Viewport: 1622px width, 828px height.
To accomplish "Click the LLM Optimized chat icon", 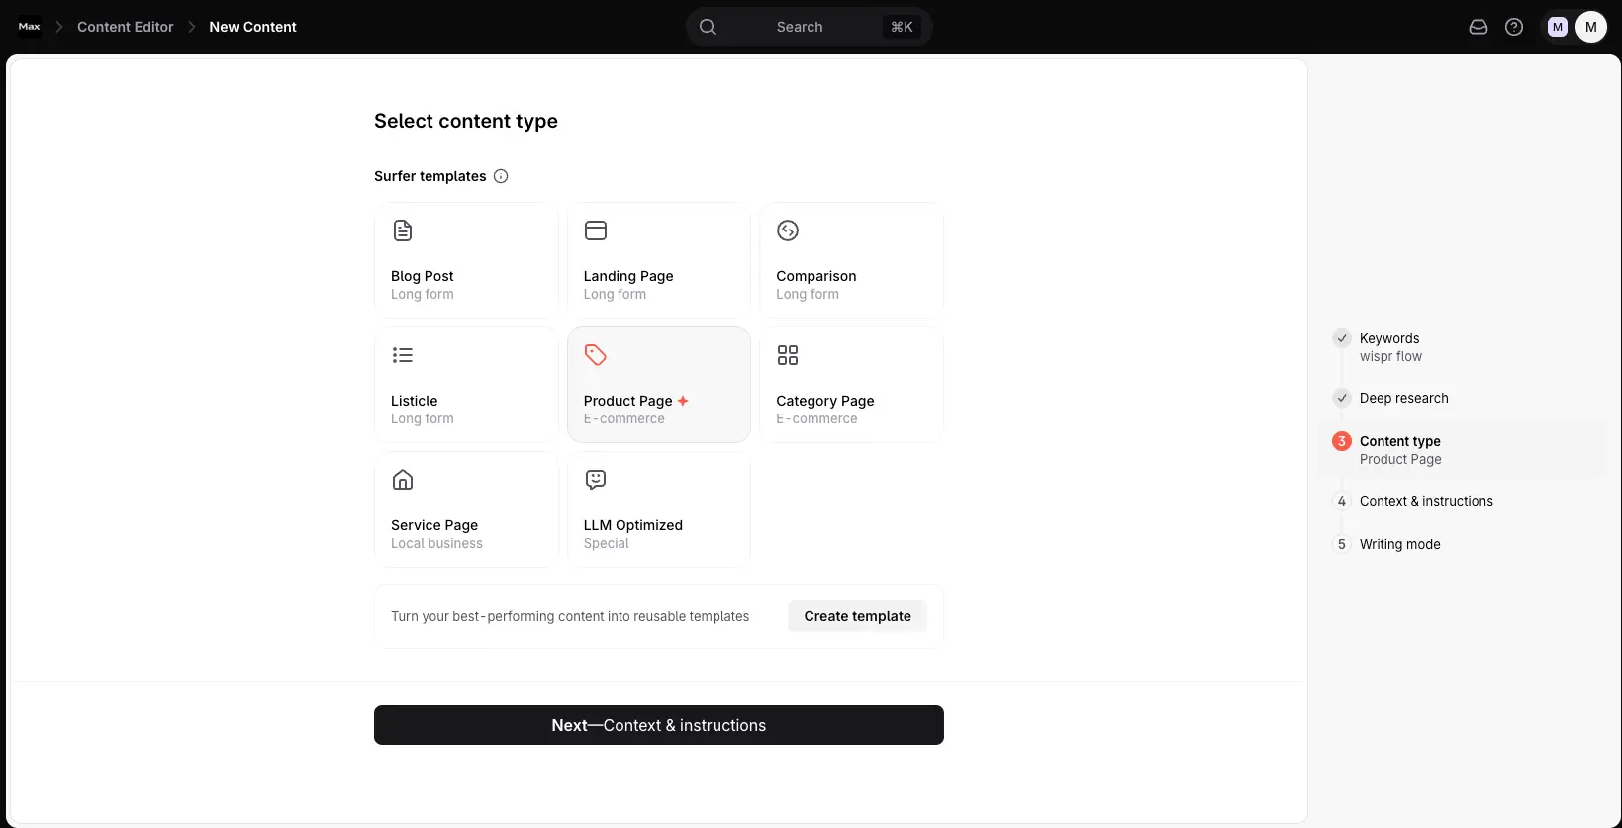I will pyautogui.click(x=596, y=480).
